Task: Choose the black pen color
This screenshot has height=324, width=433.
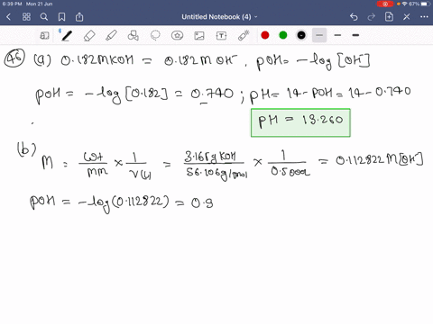Action: (x=301, y=35)
